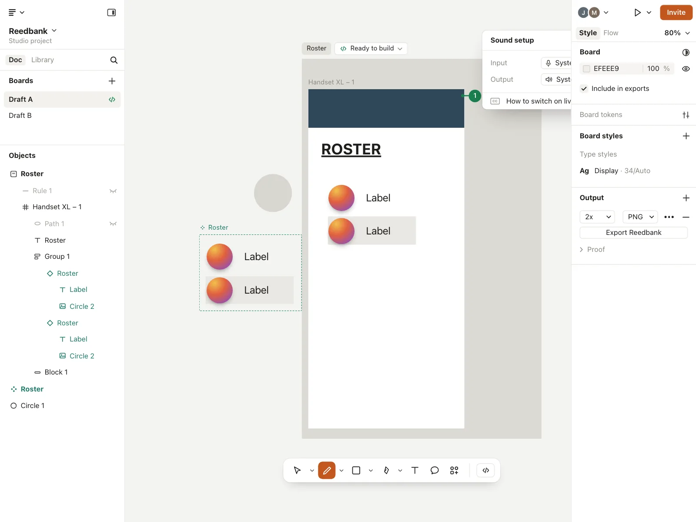The width and height of the screenshot is (696, 522).
Task: Switch to the Style tab
Action: [588, 33]
